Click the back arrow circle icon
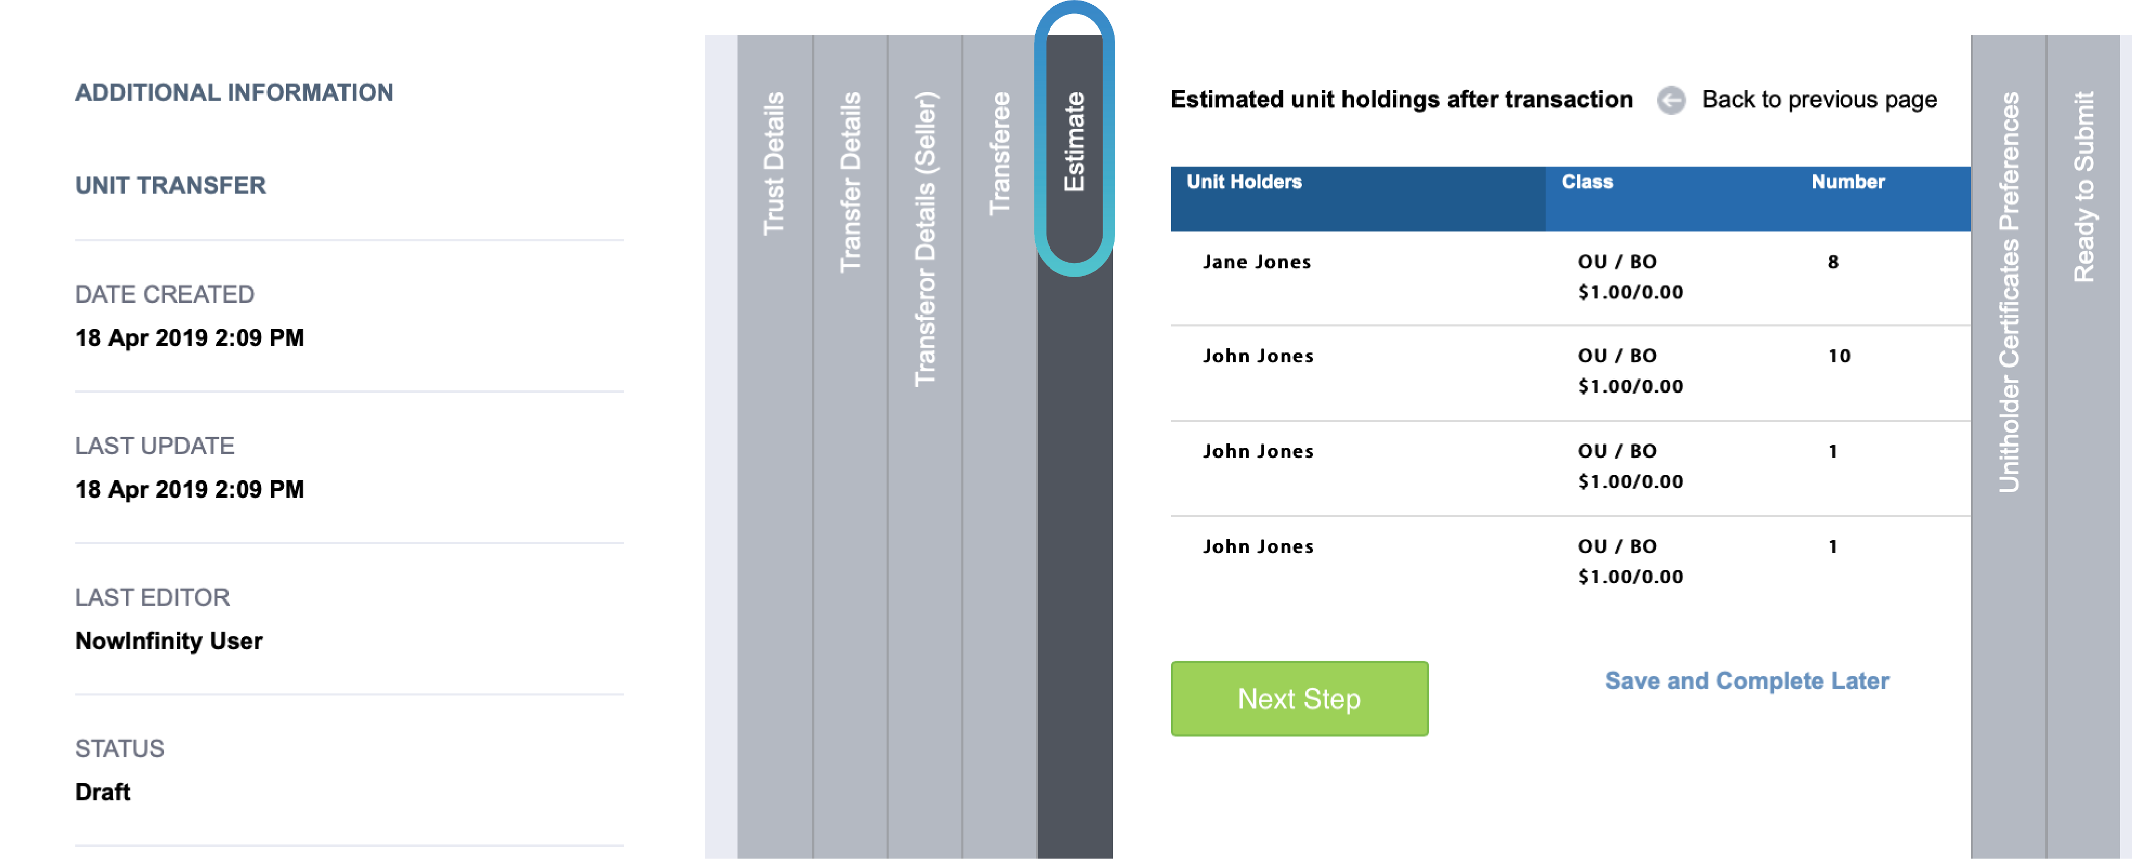The image size is (2132, 859). click(1670, 100)
